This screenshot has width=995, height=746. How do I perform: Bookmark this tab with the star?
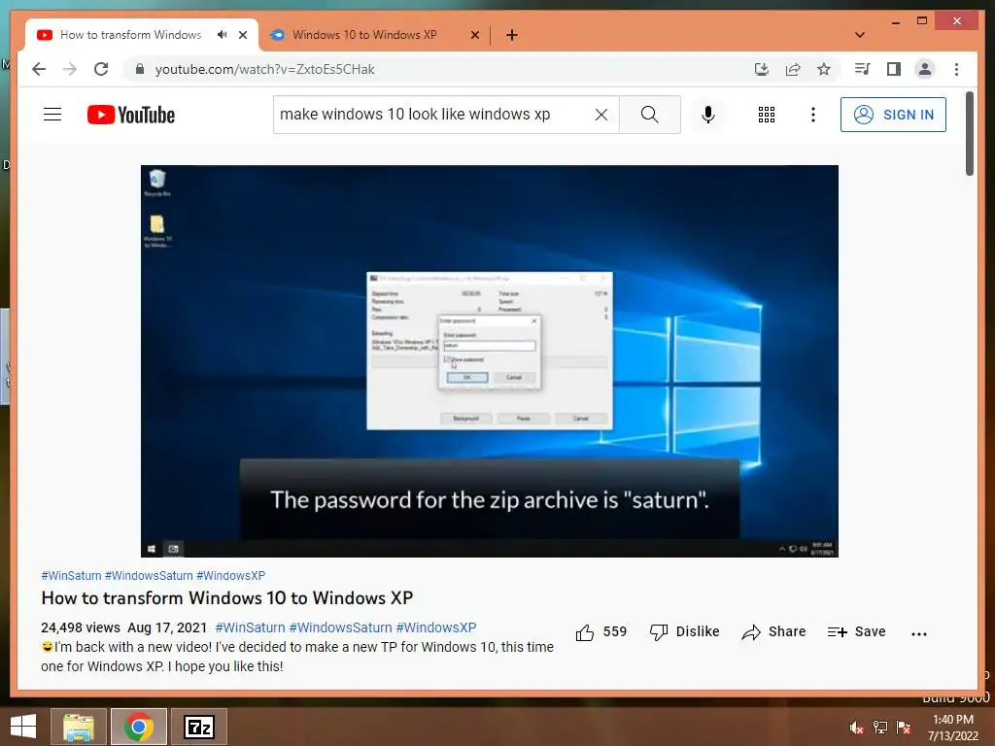pos(824,69)
